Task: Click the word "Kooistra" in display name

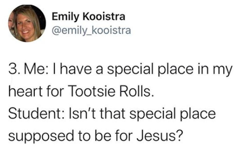Action: [x=104, y=17]
